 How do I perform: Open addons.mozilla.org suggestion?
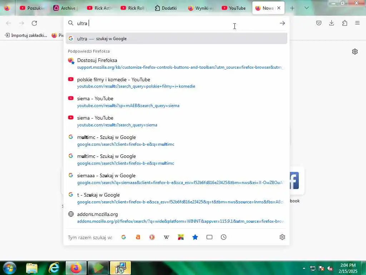pos(176,217)
